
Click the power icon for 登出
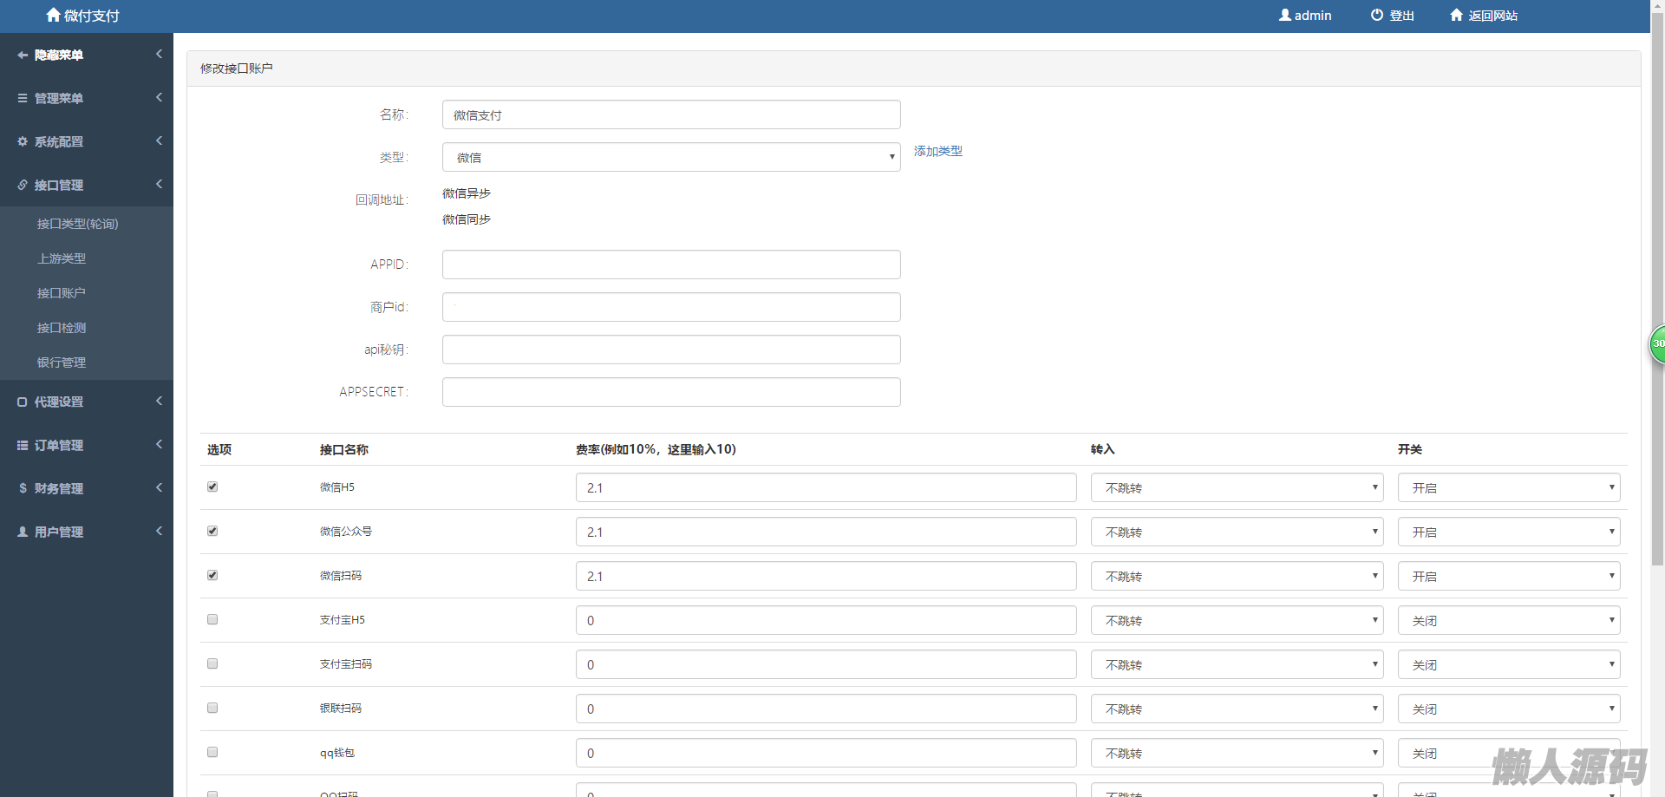(x=1376, y=15)
